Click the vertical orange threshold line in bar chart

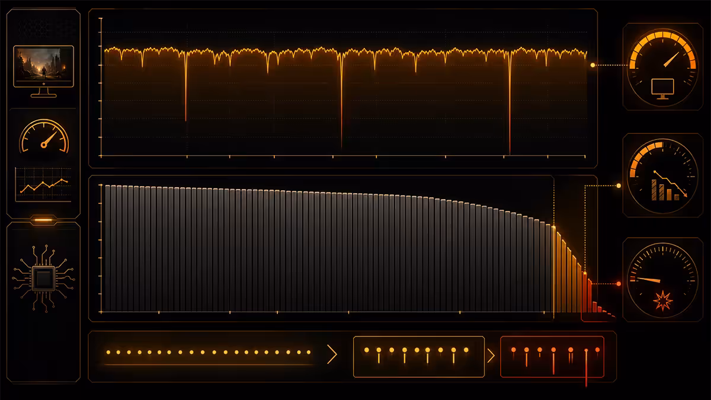(553, 248)
